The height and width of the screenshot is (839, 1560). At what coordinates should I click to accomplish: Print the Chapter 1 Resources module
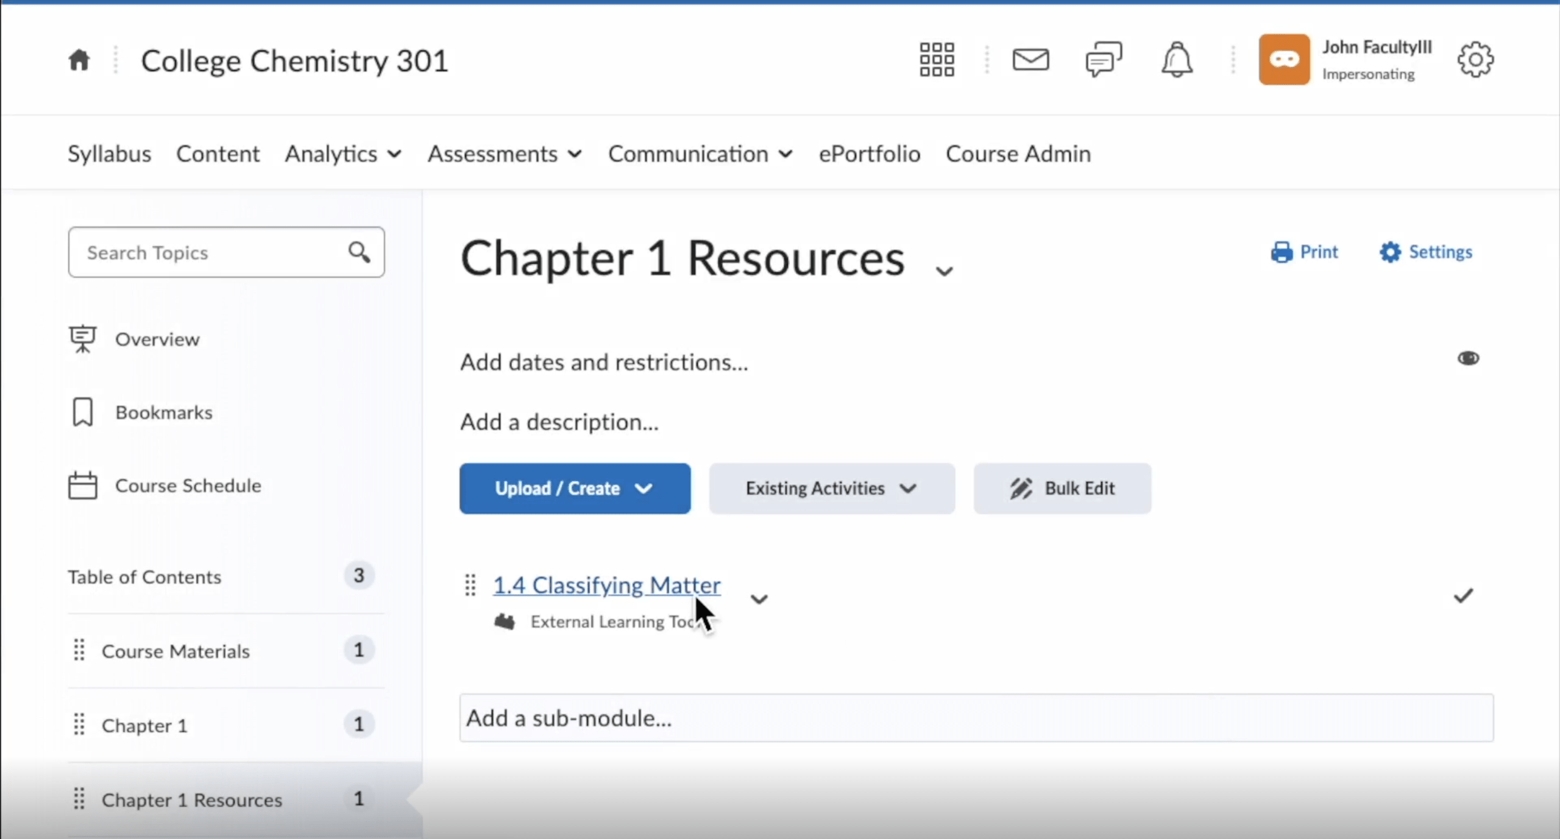(1305, 252)
